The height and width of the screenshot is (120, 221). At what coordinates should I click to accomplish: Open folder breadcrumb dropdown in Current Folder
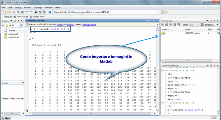pyautogui.click(x=18, y=25)
